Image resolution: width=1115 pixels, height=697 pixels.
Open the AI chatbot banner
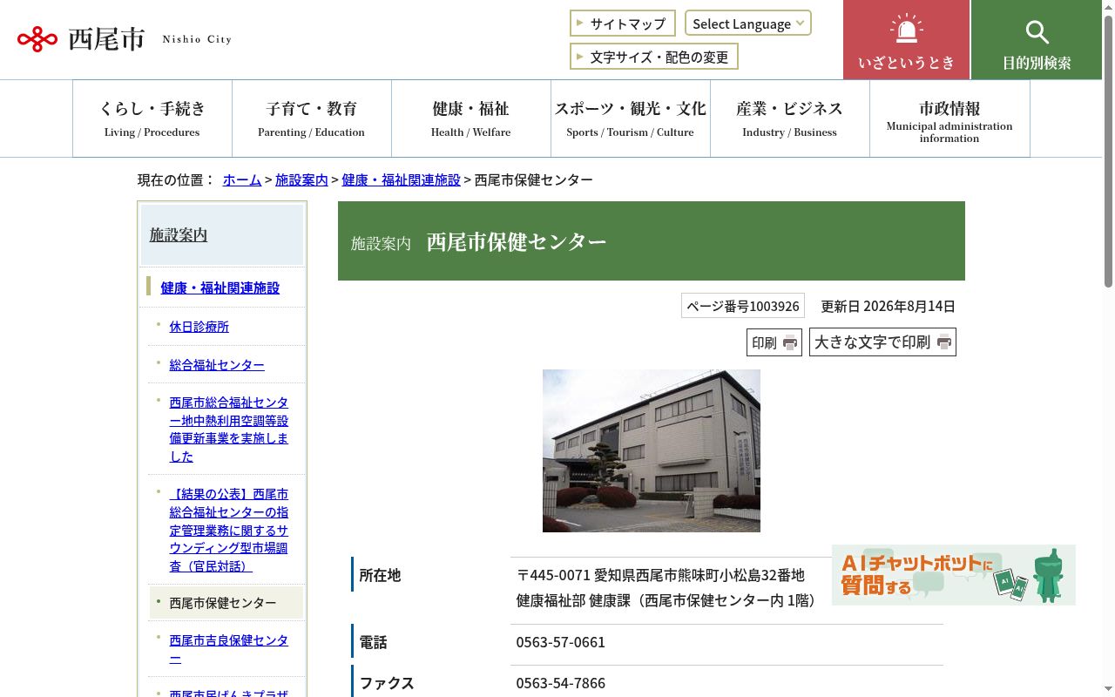coord(954,575)
